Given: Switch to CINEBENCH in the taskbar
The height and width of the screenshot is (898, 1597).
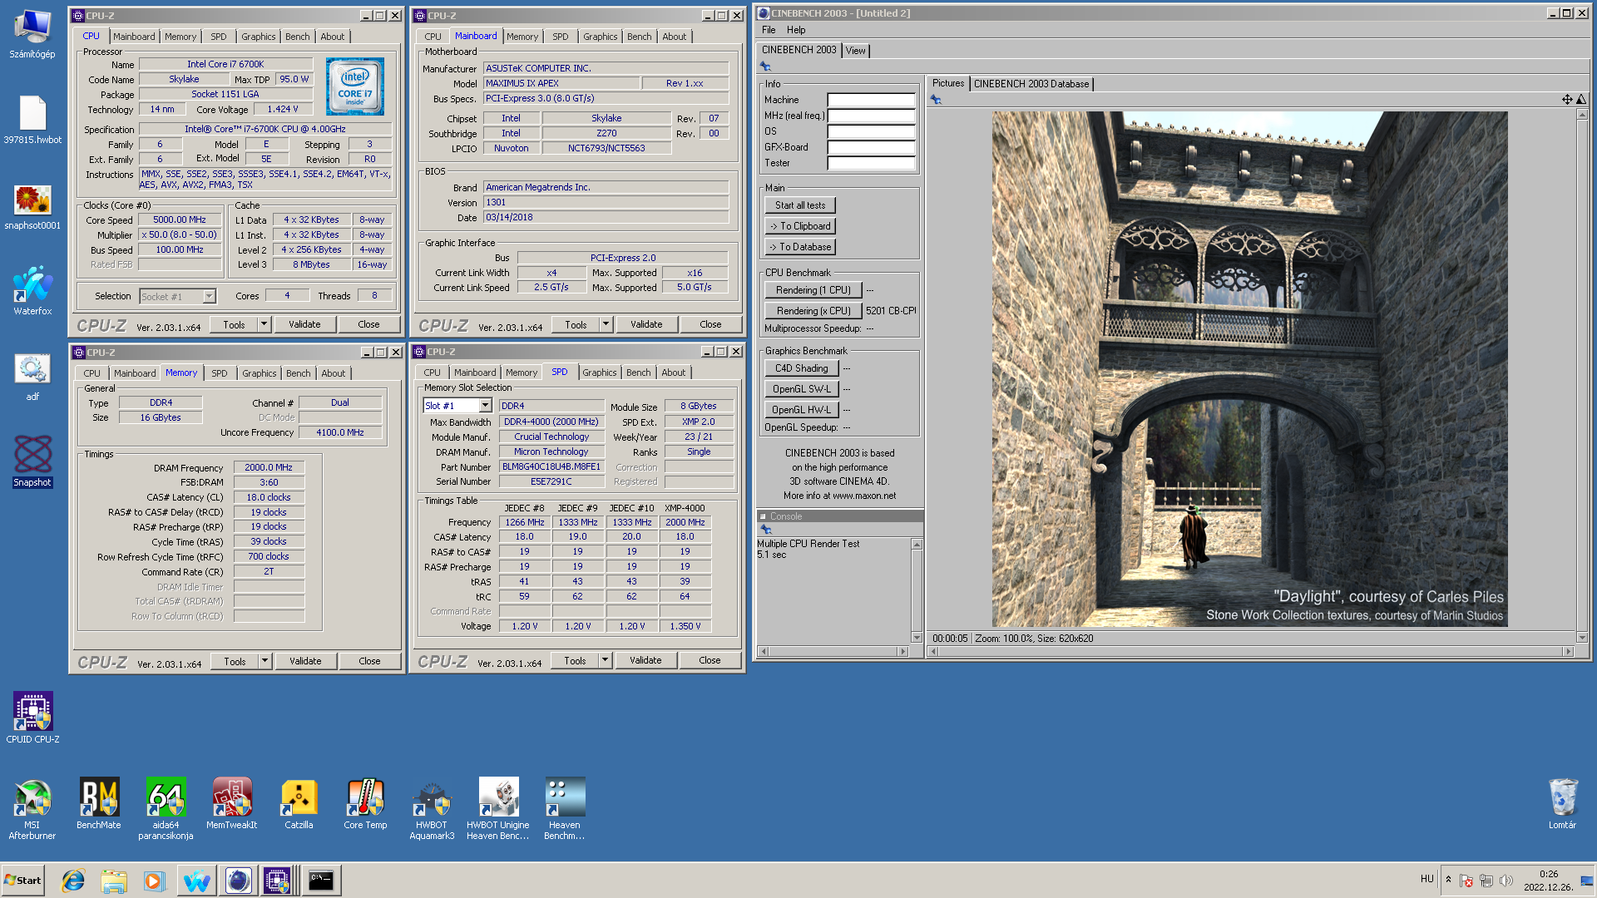Looking at the screenshot, I should [x=238, y=881].
